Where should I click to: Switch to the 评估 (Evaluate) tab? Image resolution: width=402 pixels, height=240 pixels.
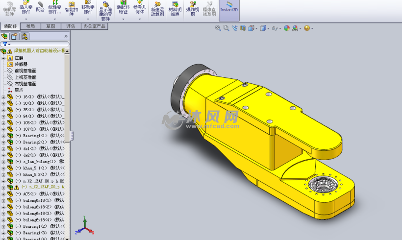tap(71, 26)
